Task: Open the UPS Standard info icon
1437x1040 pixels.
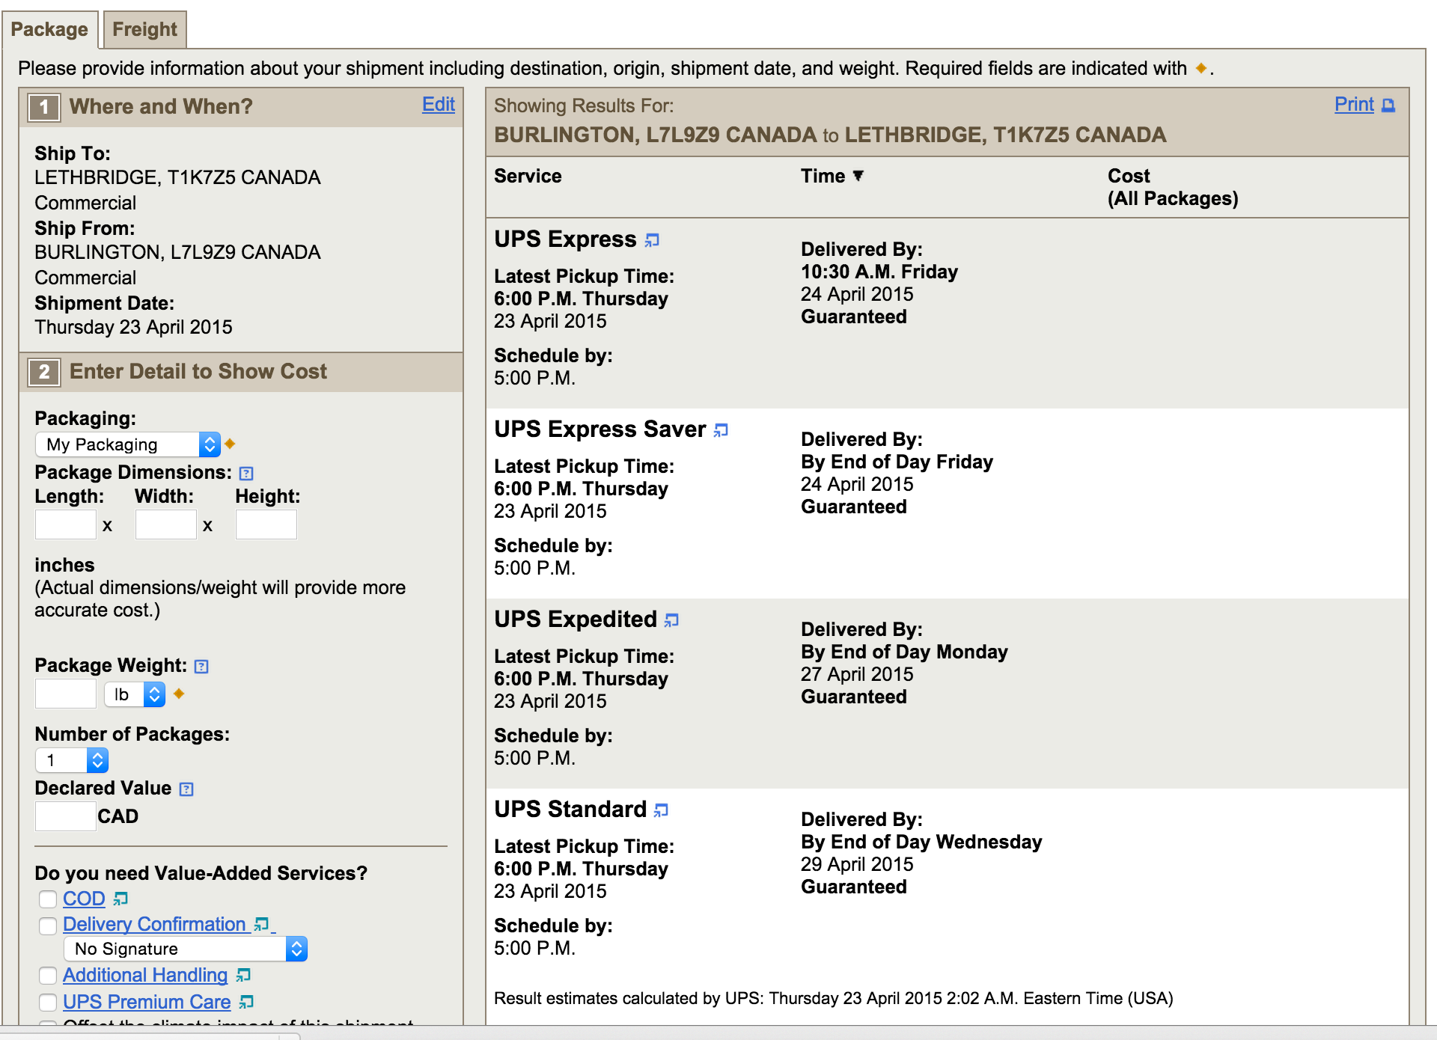Action: coord(661,810)
